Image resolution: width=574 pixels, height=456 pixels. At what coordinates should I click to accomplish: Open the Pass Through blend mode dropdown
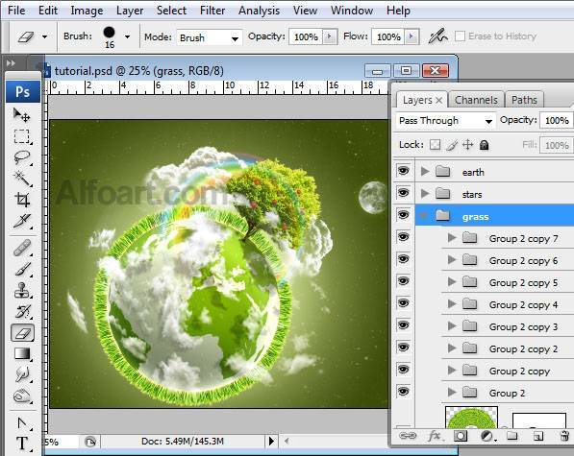(445, 121)
